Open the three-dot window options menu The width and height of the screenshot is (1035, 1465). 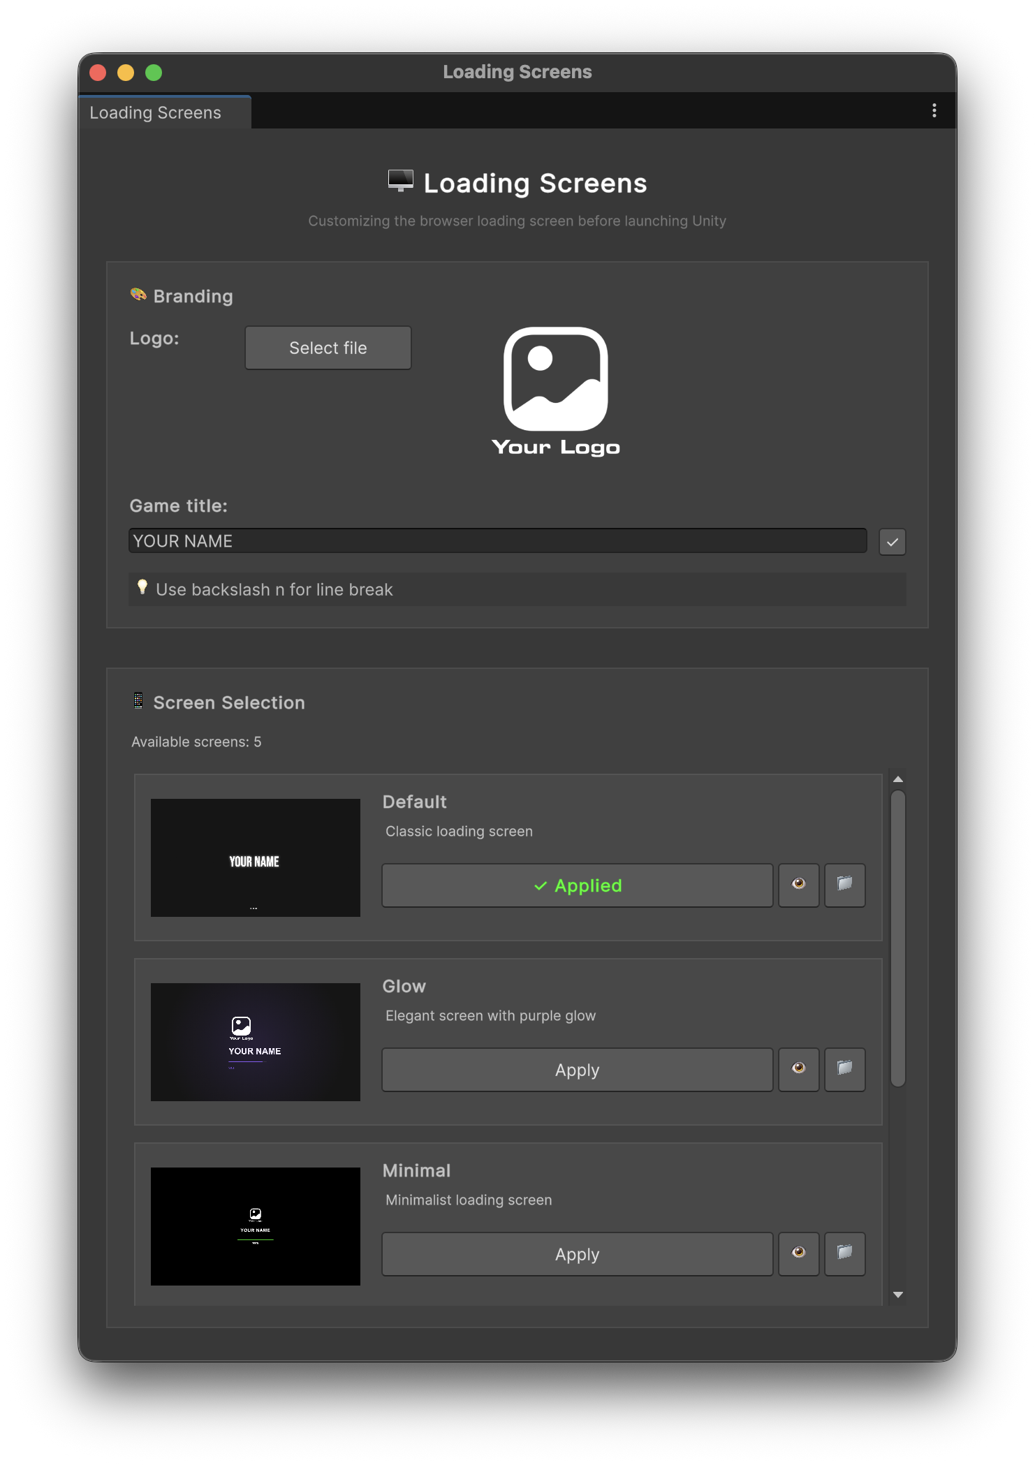pos(934,111)
